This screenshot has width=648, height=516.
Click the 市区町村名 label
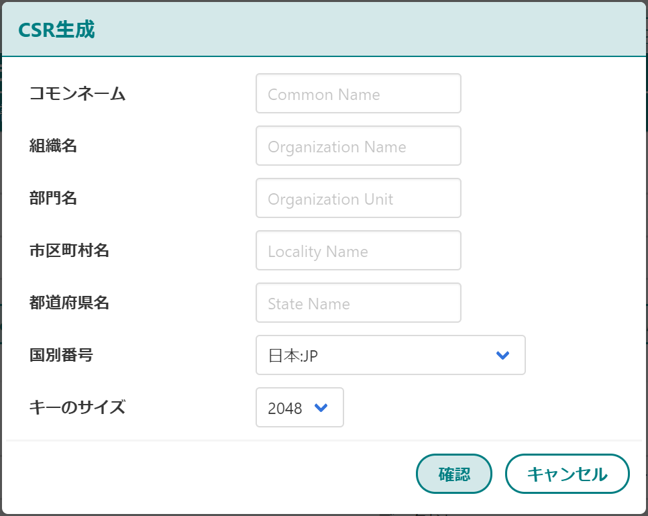coord(69,250)
